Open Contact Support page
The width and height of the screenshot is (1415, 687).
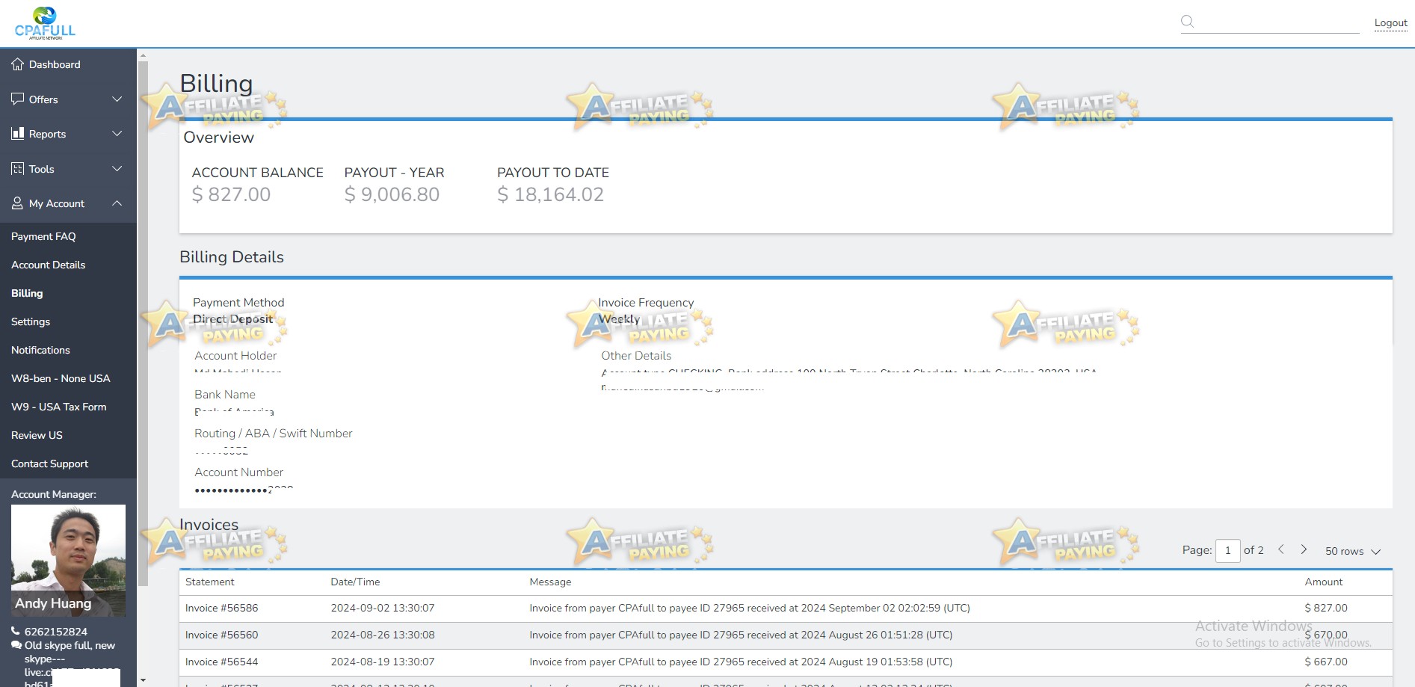coord(49,463)
